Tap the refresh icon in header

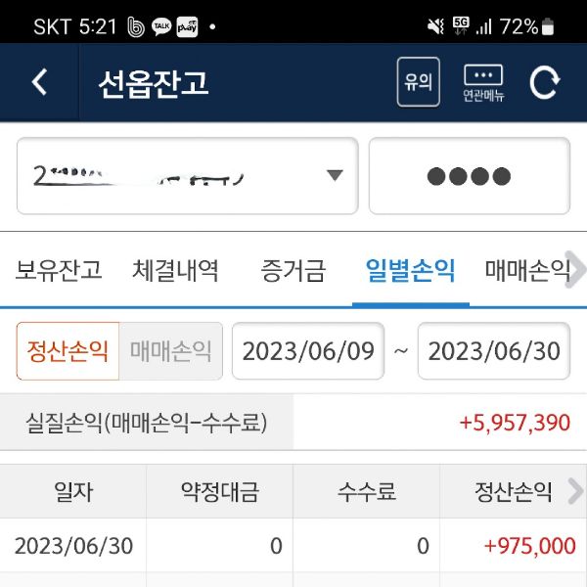point(545,82)
